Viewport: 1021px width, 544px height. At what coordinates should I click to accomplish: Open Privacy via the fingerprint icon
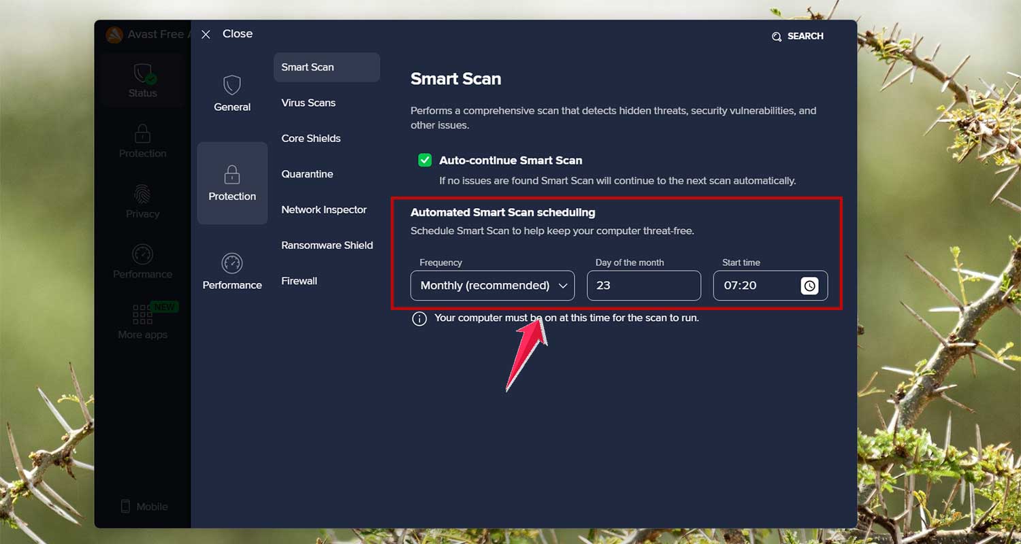coord(142,194)
